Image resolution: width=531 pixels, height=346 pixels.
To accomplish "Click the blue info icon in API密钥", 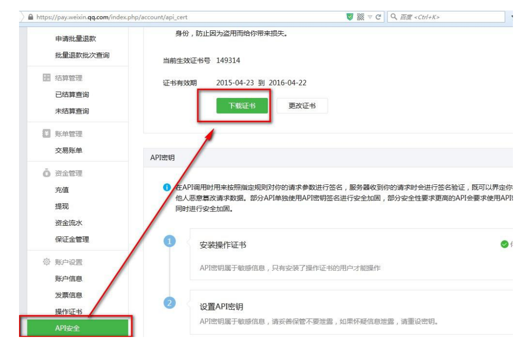I will [x=166, y=188].
